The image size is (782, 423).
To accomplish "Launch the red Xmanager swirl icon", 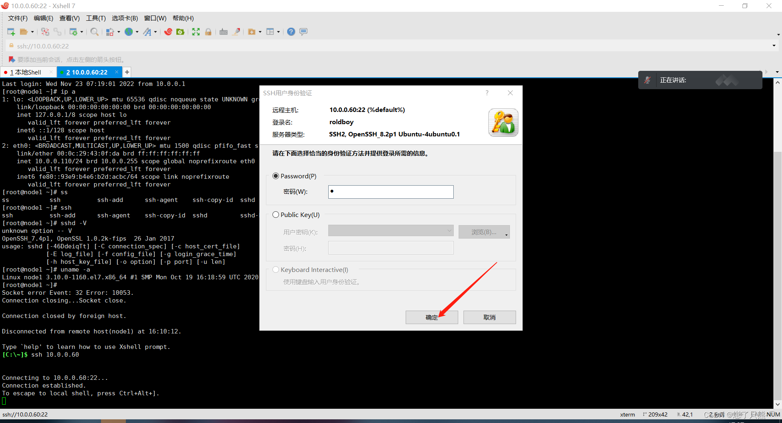I will 168,32.
